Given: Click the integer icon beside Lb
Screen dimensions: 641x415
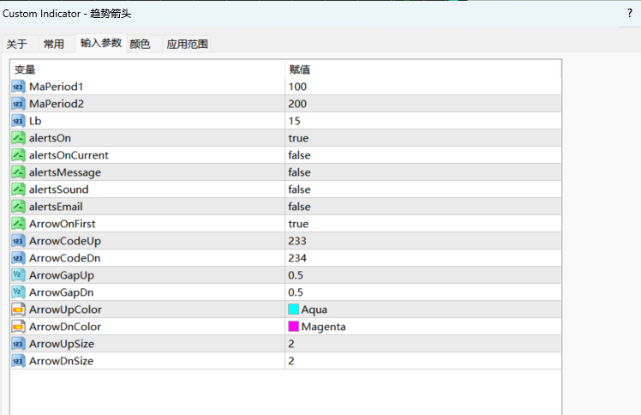Looking at the screenshot, I should [x=18, y=121].
